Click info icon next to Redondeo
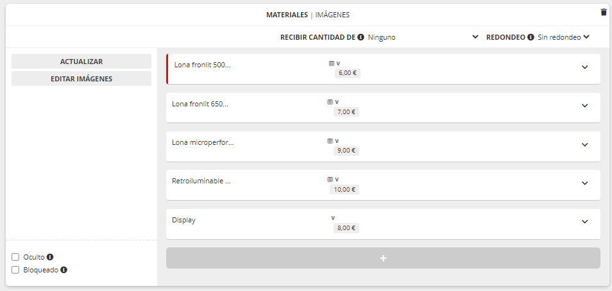This screenshot has height=291, width=612. [531, 37]
